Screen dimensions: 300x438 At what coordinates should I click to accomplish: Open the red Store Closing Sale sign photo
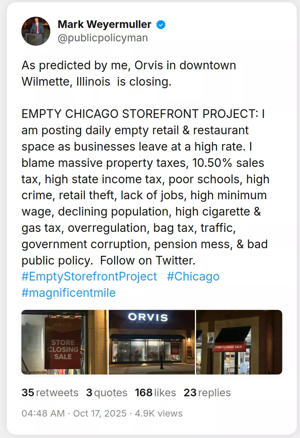tap(64, 342)
